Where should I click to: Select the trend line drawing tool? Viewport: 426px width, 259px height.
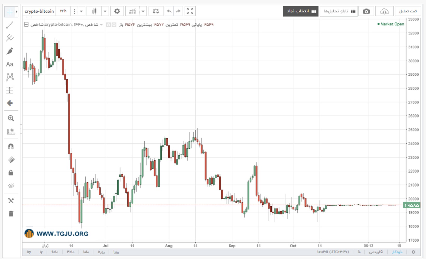pos(10,25)
